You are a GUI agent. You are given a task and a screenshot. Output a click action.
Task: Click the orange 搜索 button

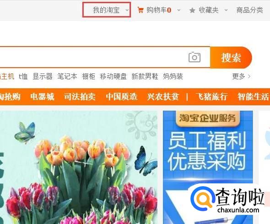click(231, 57)
